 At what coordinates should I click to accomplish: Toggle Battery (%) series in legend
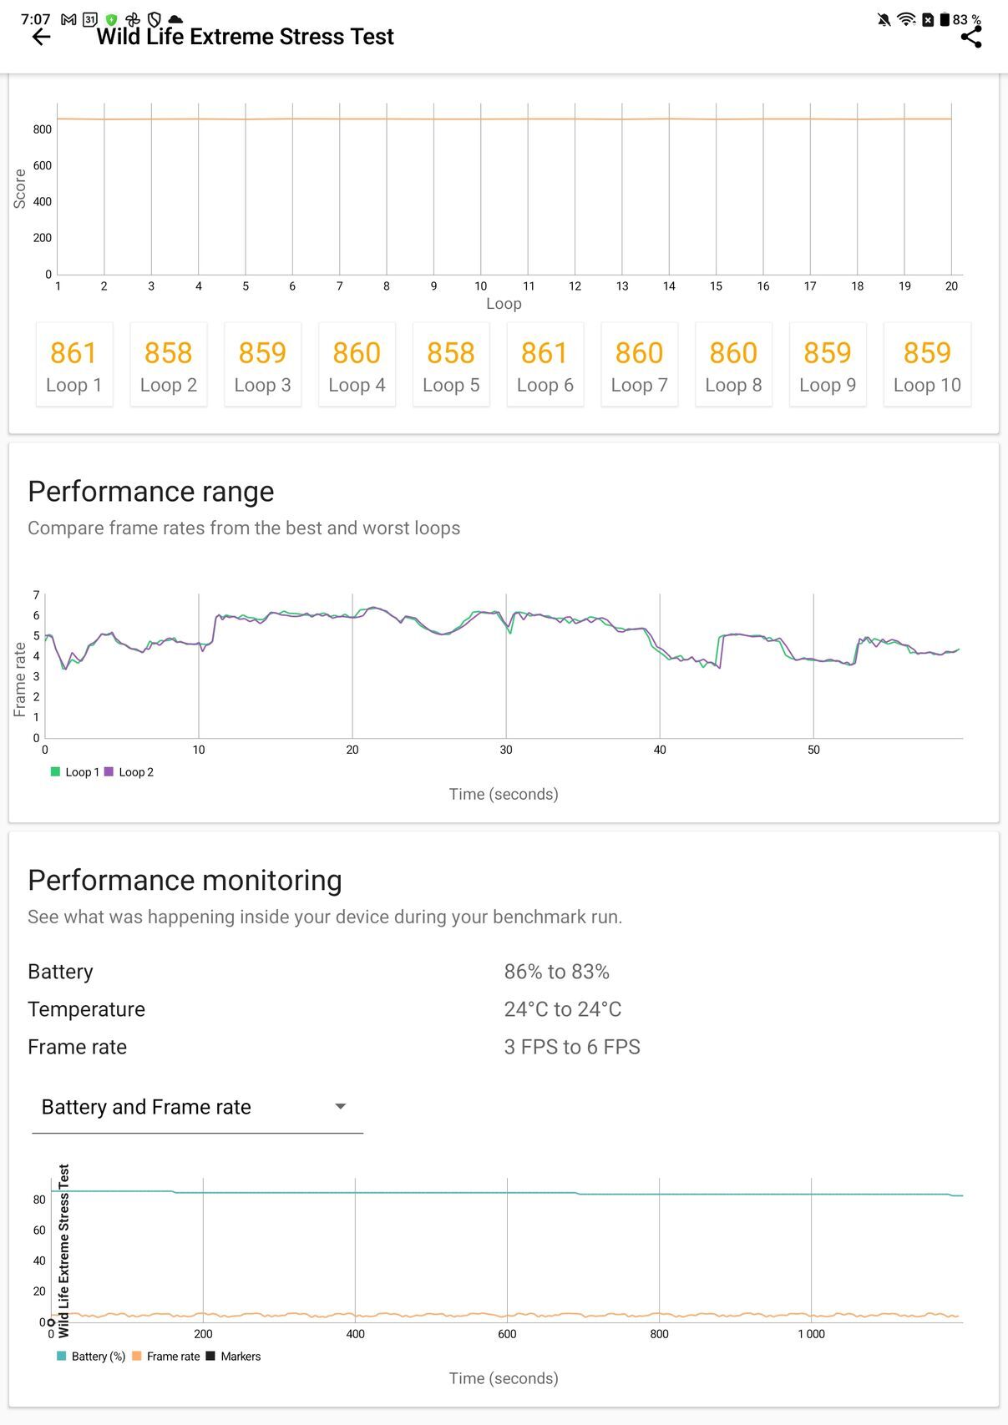coord(91,1357)
